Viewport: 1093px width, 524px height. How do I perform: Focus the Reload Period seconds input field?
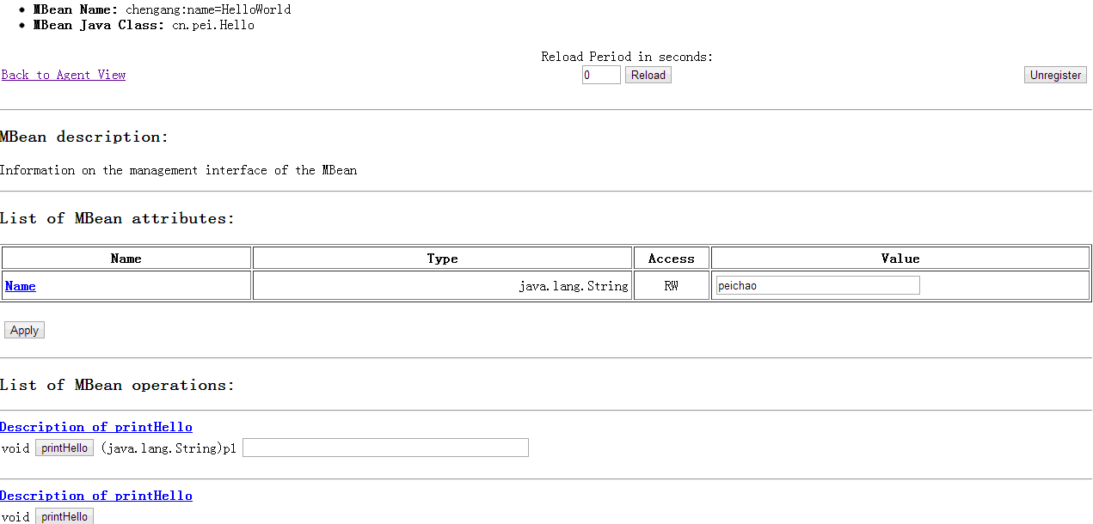tap(600, 75)
